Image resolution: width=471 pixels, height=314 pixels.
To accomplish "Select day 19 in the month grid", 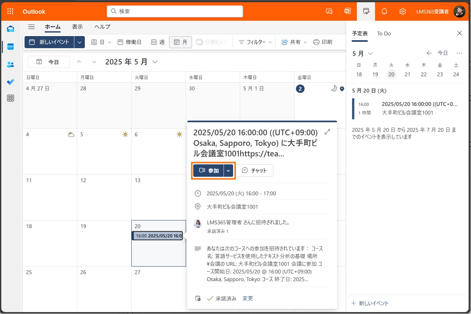I will tap(104, 243).
